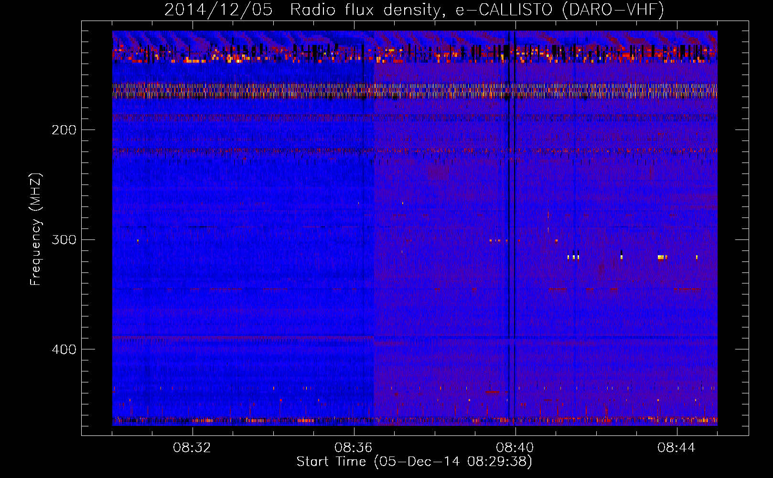Click the plot title '2014/12/05 Radio flux density'
Viewport: 773px width, 478px height.
click(x=414, y=10)
